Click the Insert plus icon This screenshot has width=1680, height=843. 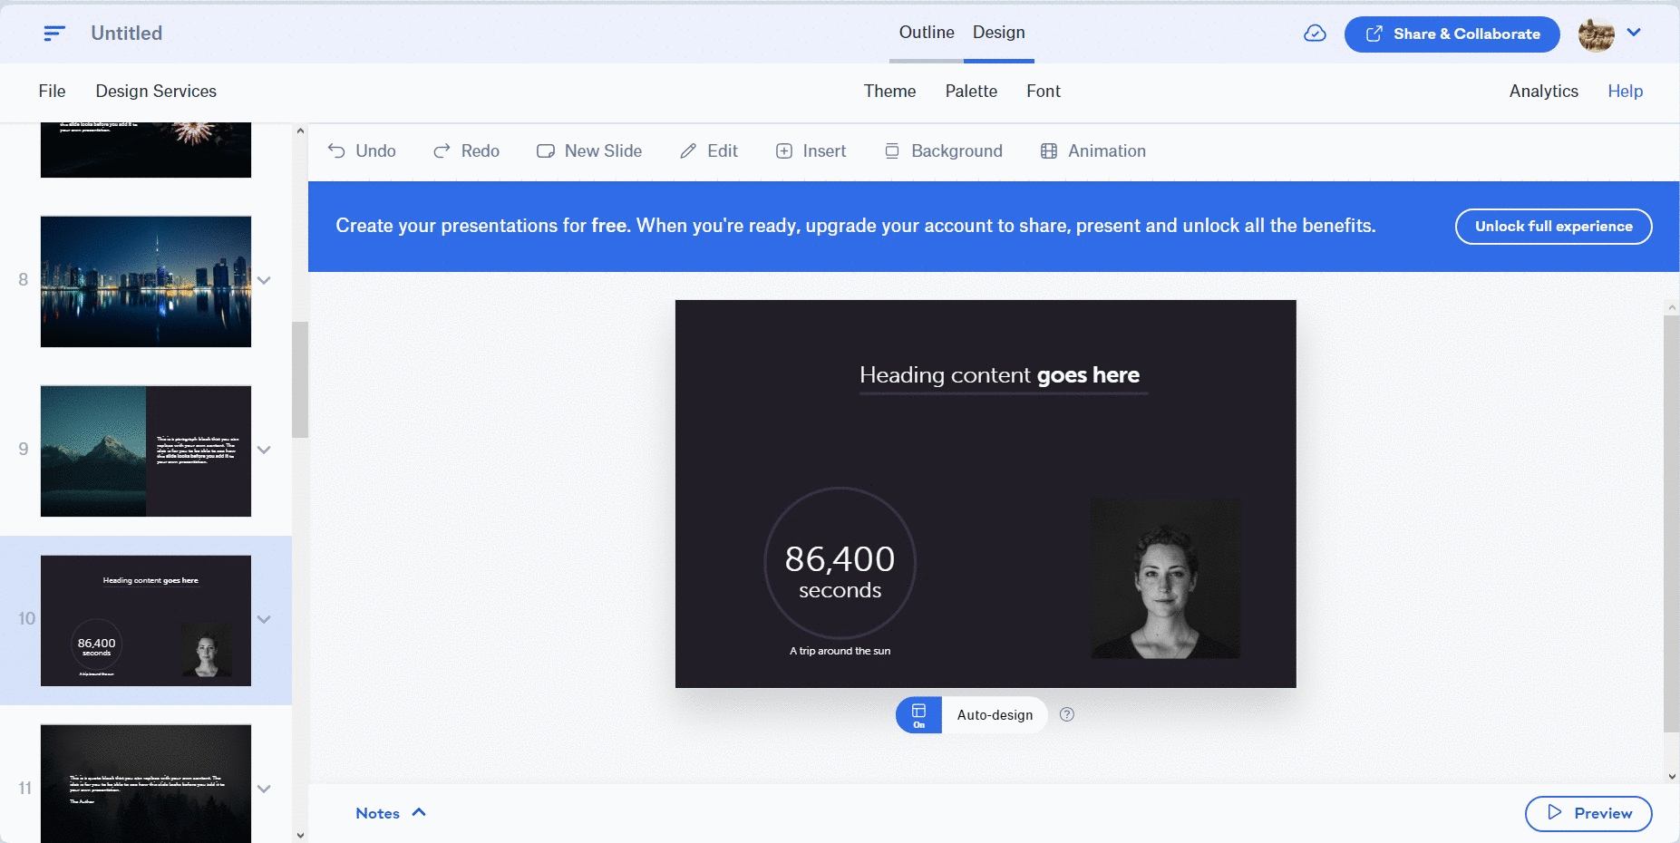[784, 151]
